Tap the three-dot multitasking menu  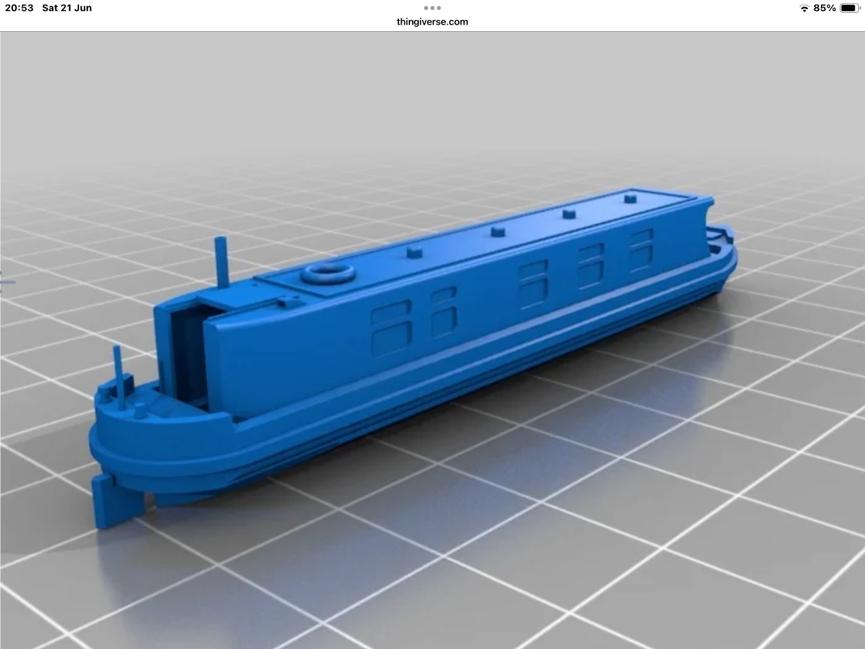pos(432,8)
